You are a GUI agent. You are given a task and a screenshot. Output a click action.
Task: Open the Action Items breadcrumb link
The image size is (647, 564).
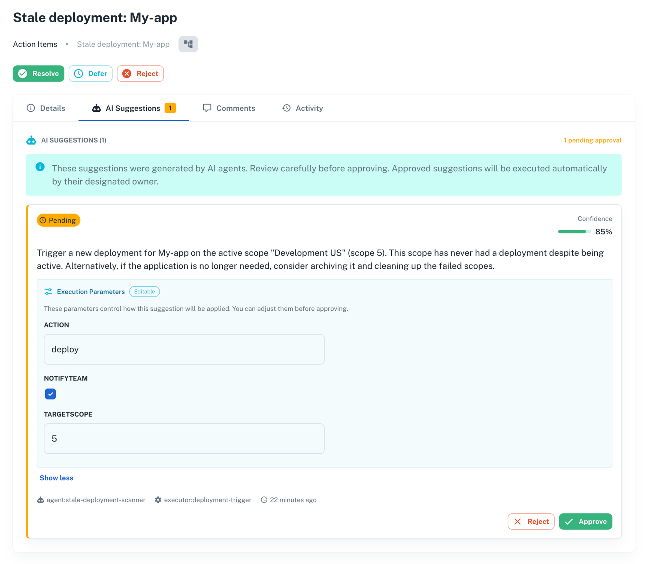point(35,44)
